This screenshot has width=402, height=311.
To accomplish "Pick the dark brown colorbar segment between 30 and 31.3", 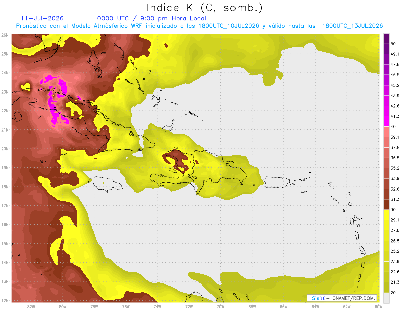I will point(386,204).
